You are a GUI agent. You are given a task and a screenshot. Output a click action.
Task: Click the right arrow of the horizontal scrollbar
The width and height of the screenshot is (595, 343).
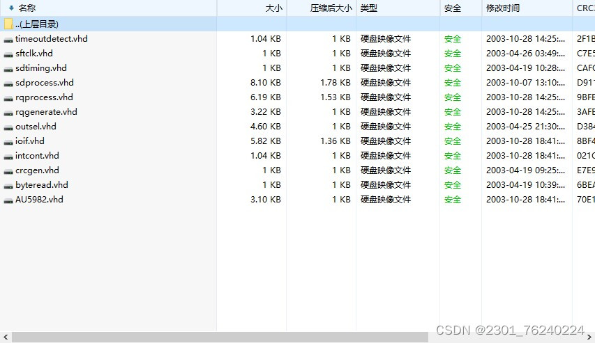589,337
